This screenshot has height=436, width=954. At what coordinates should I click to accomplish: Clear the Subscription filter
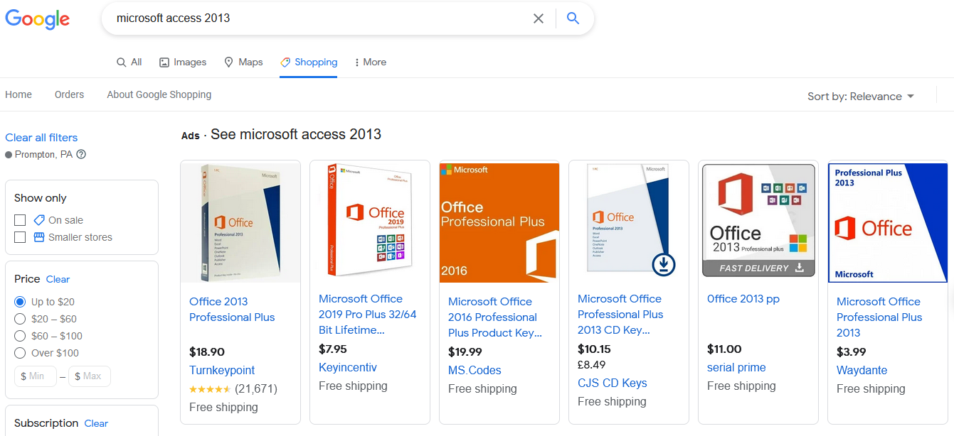point(96,423)
